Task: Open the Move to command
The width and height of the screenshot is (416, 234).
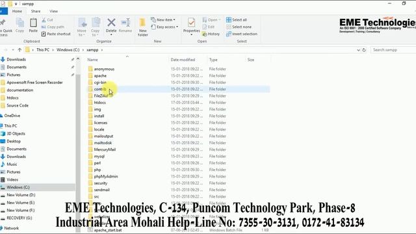Action: [x=82, y=27]
